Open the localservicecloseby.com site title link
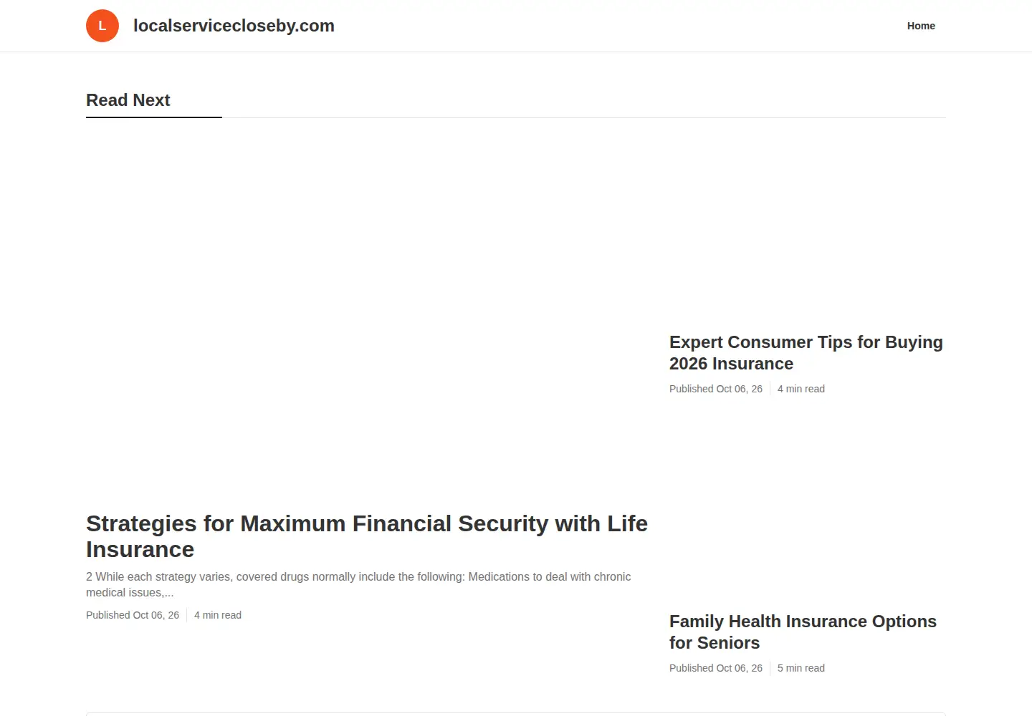Viewport: 1032px width, 716px height. (234, 26)
